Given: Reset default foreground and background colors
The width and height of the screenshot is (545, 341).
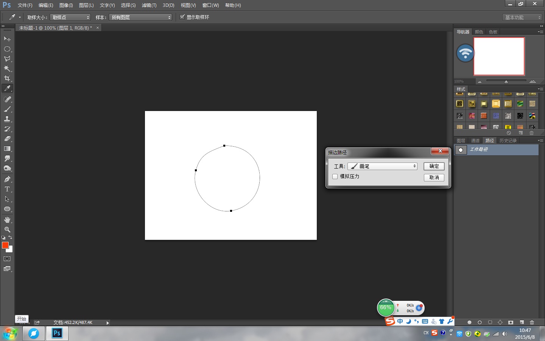Looking at the screenshot, I should coord(3,238).
